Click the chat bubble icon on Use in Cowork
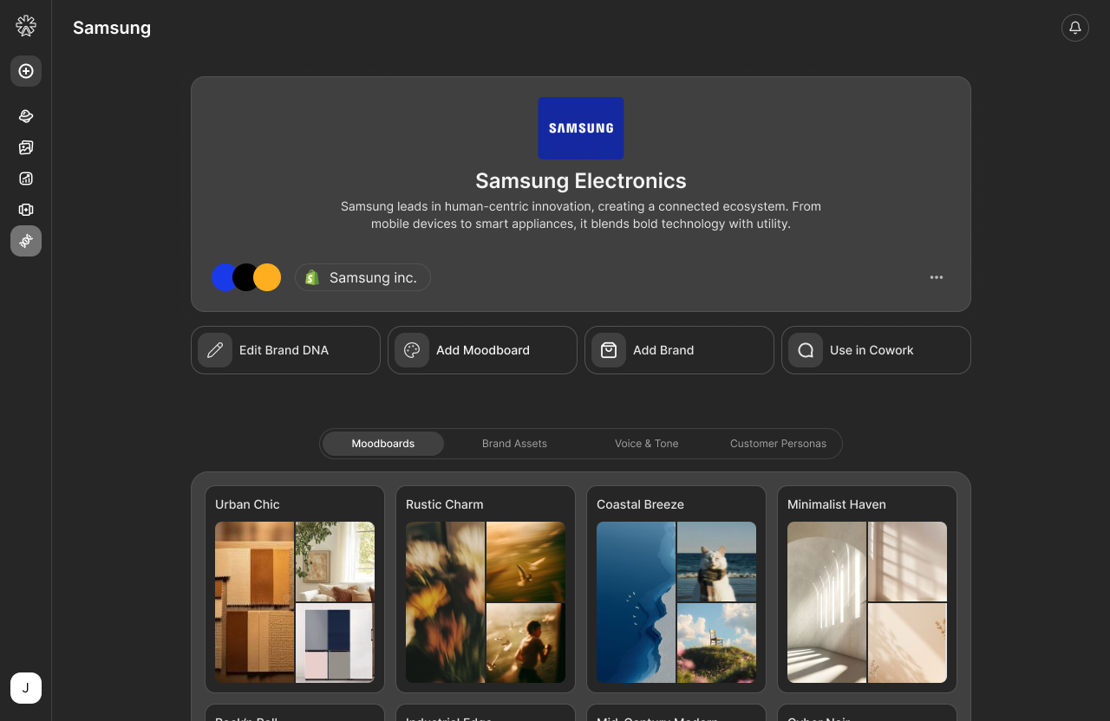This screenshot has width=1110, height=721. (806, 350)
